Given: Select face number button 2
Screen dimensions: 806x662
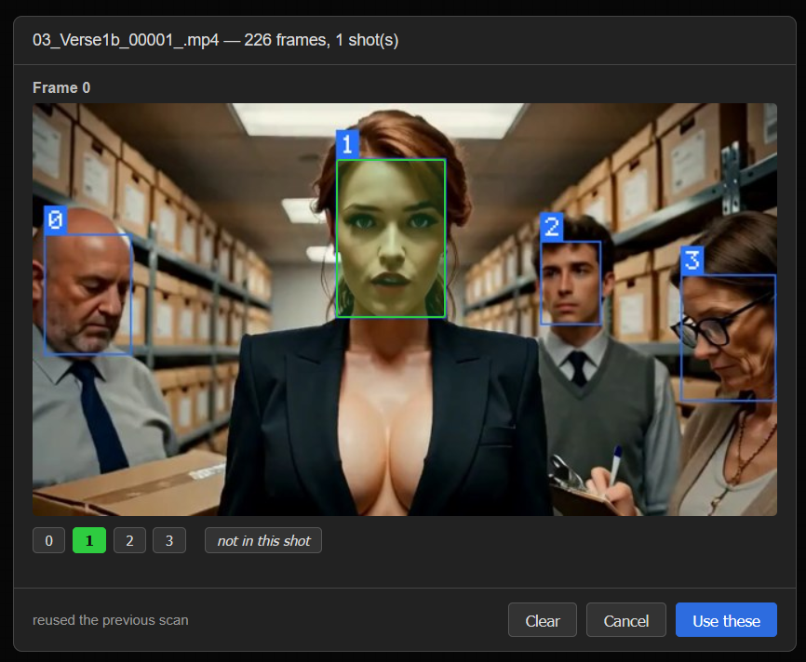Looking at the screenshot, I should (x=129, y=540).
